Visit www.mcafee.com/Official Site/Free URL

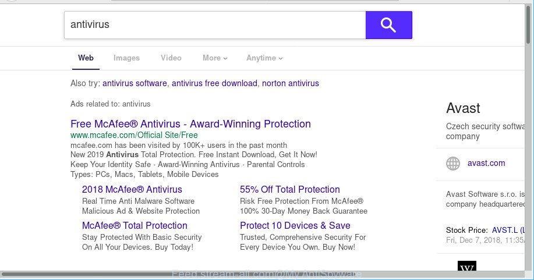134,135
